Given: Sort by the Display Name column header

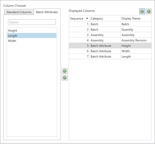Looking at the screenshot, I should [136, 19].
